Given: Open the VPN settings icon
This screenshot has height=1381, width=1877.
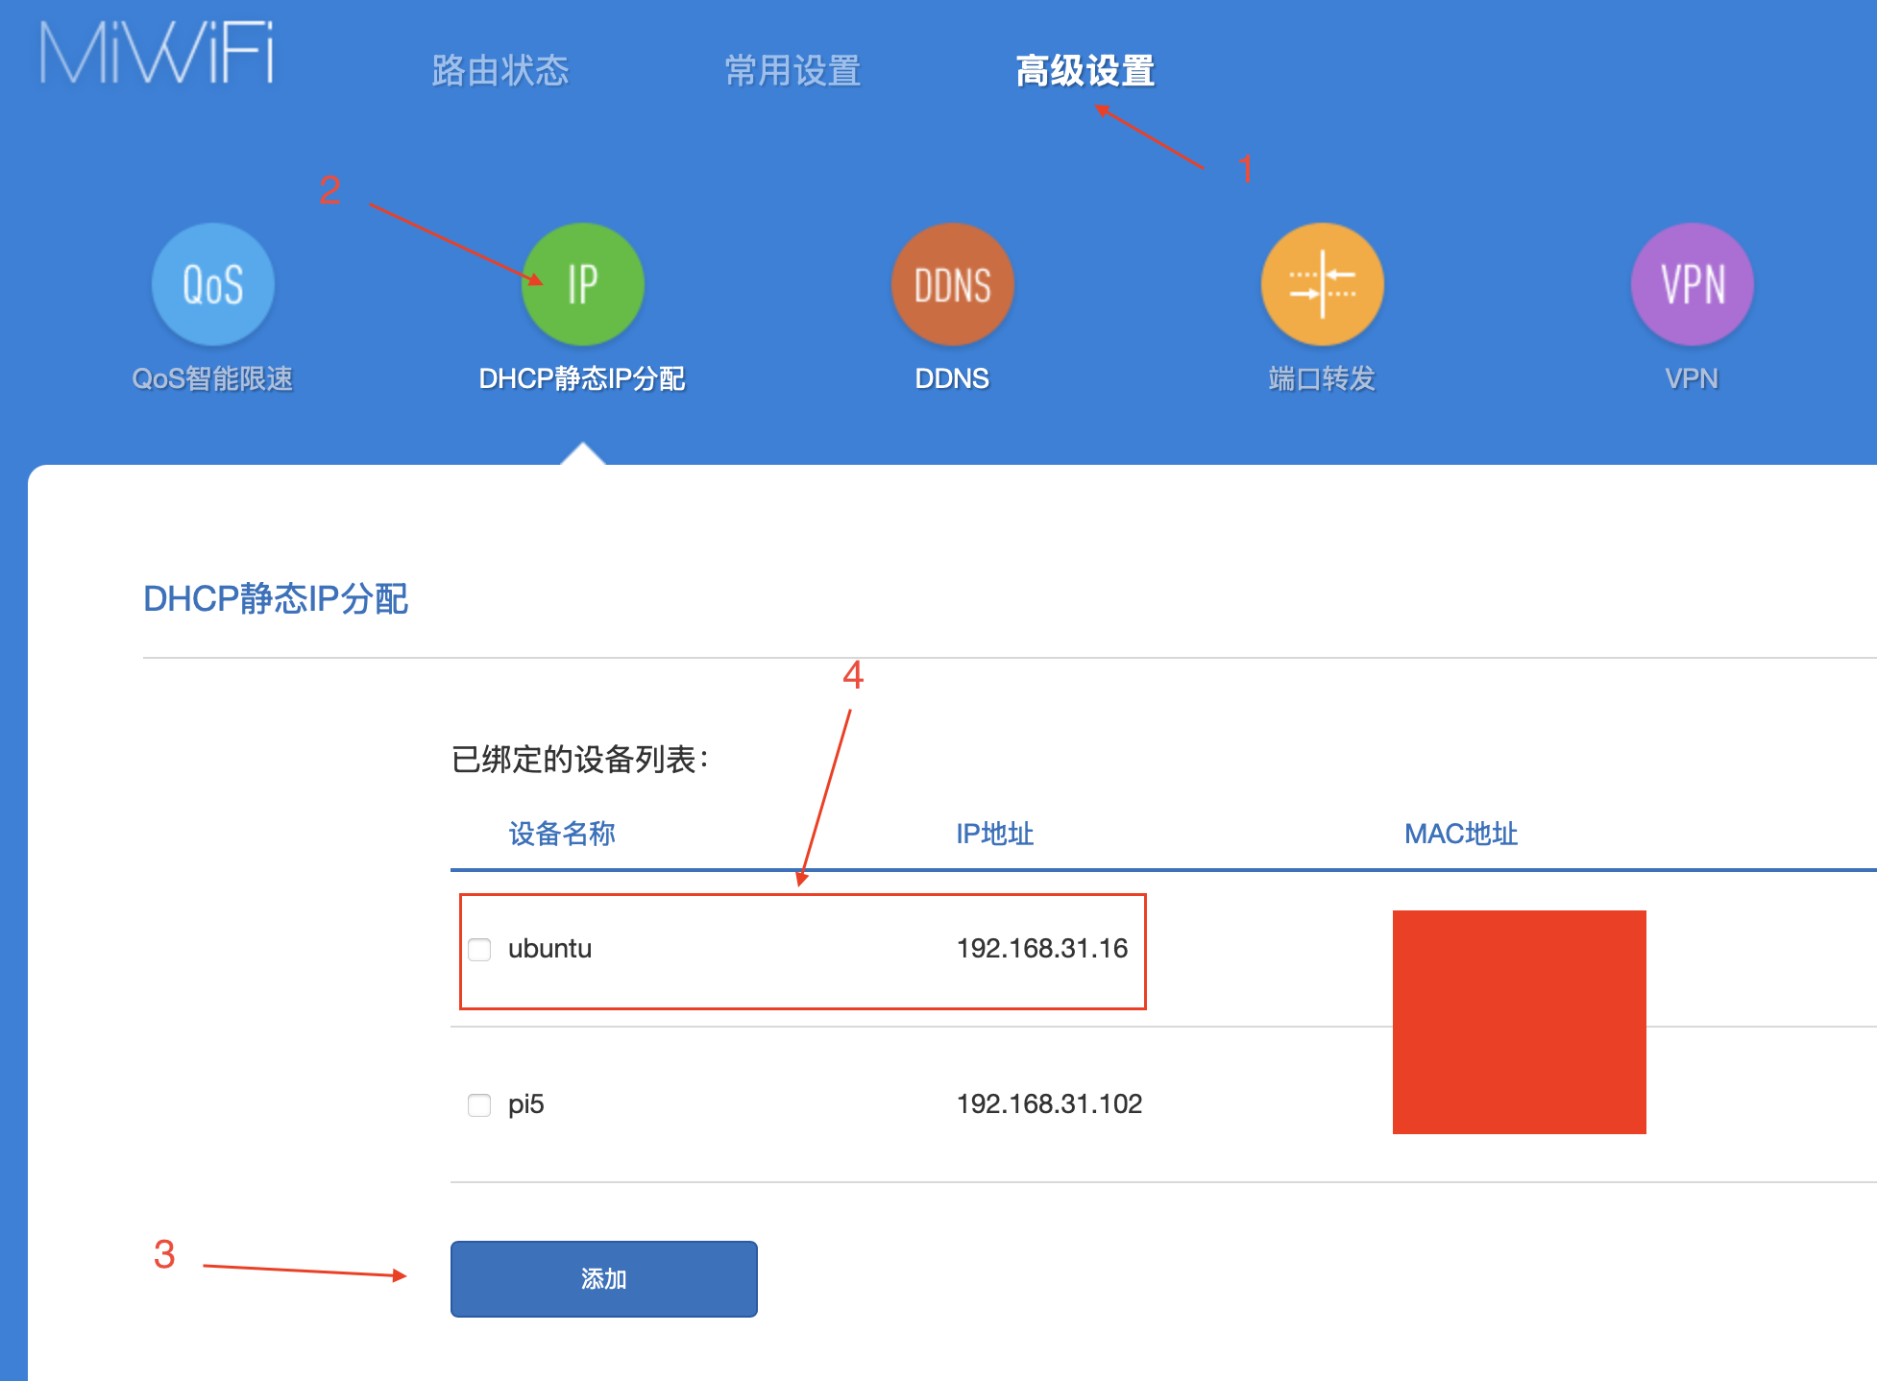Looking at the screenshot, I should click(x=1691, y=283).
